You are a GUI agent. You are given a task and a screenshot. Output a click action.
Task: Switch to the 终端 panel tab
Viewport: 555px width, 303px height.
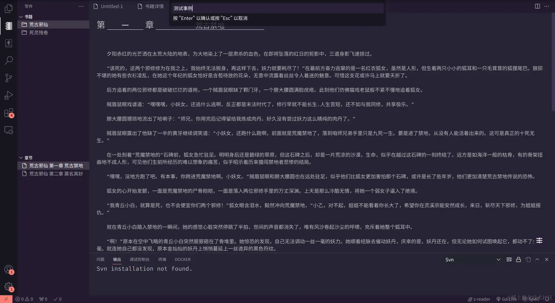(162, 259)
